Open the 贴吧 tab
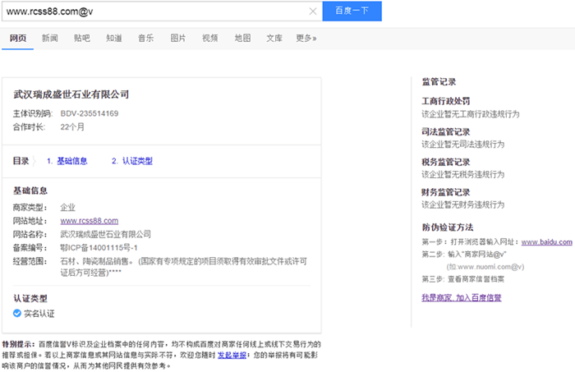Screen dimensions: 575x372 [82, 38]
